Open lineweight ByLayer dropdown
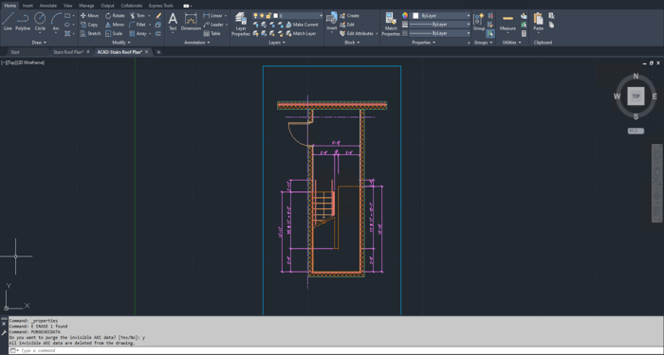The height and width of the screenshot is (355, 664). tap(439, 25)
